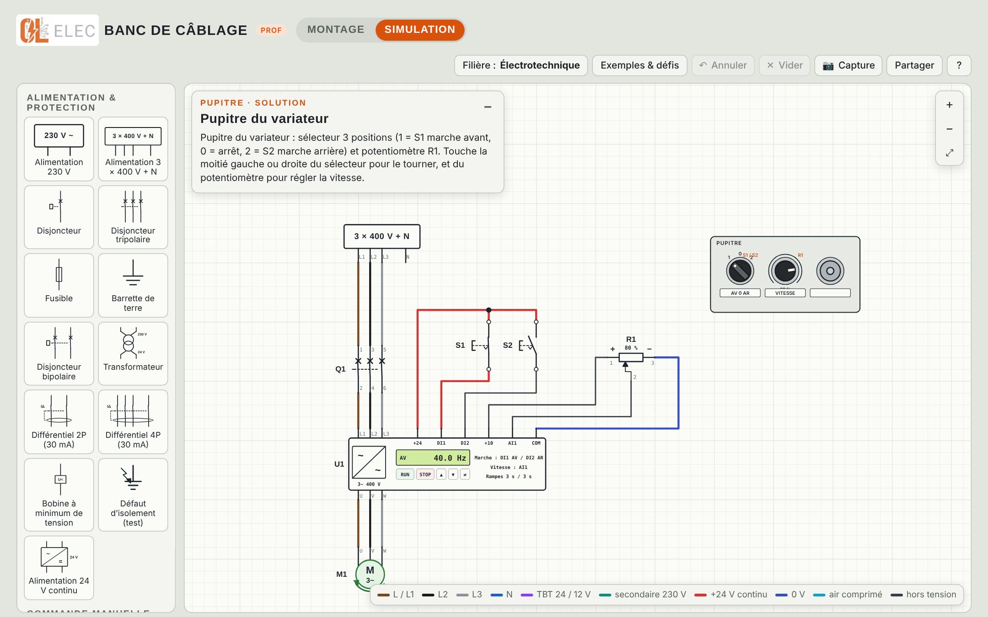Switch to SIMULATION mode

(420, 30)
